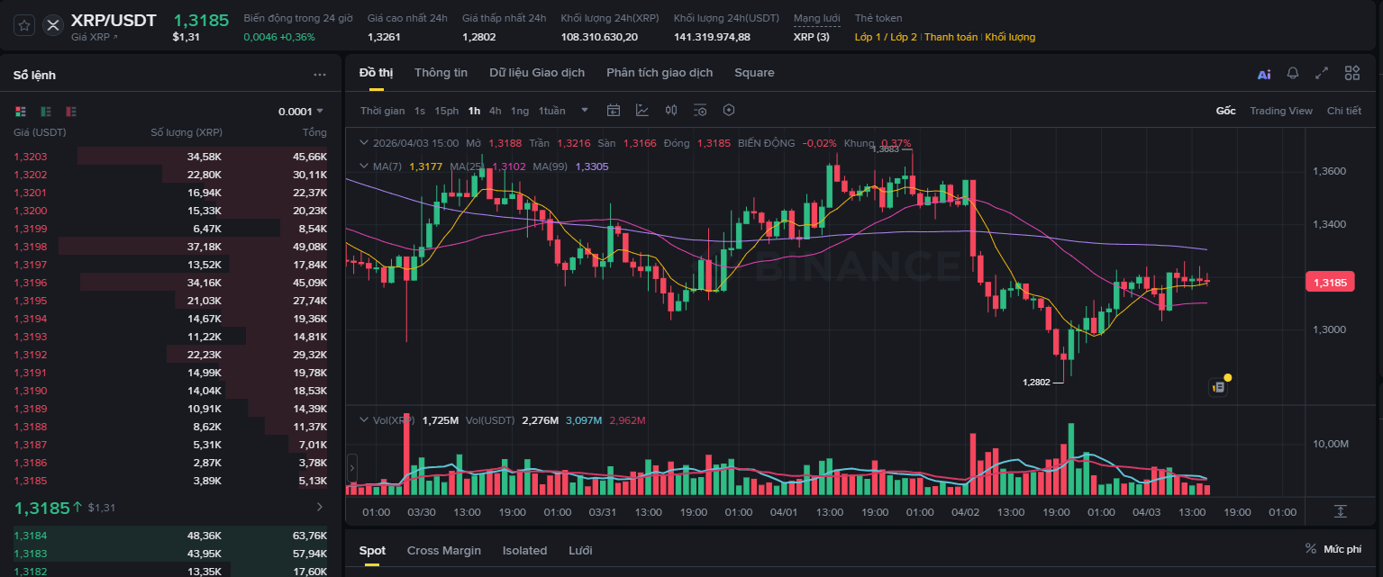Show both buy and sell orders view
The image size is (1383, 577).
(x=21, y=112)
